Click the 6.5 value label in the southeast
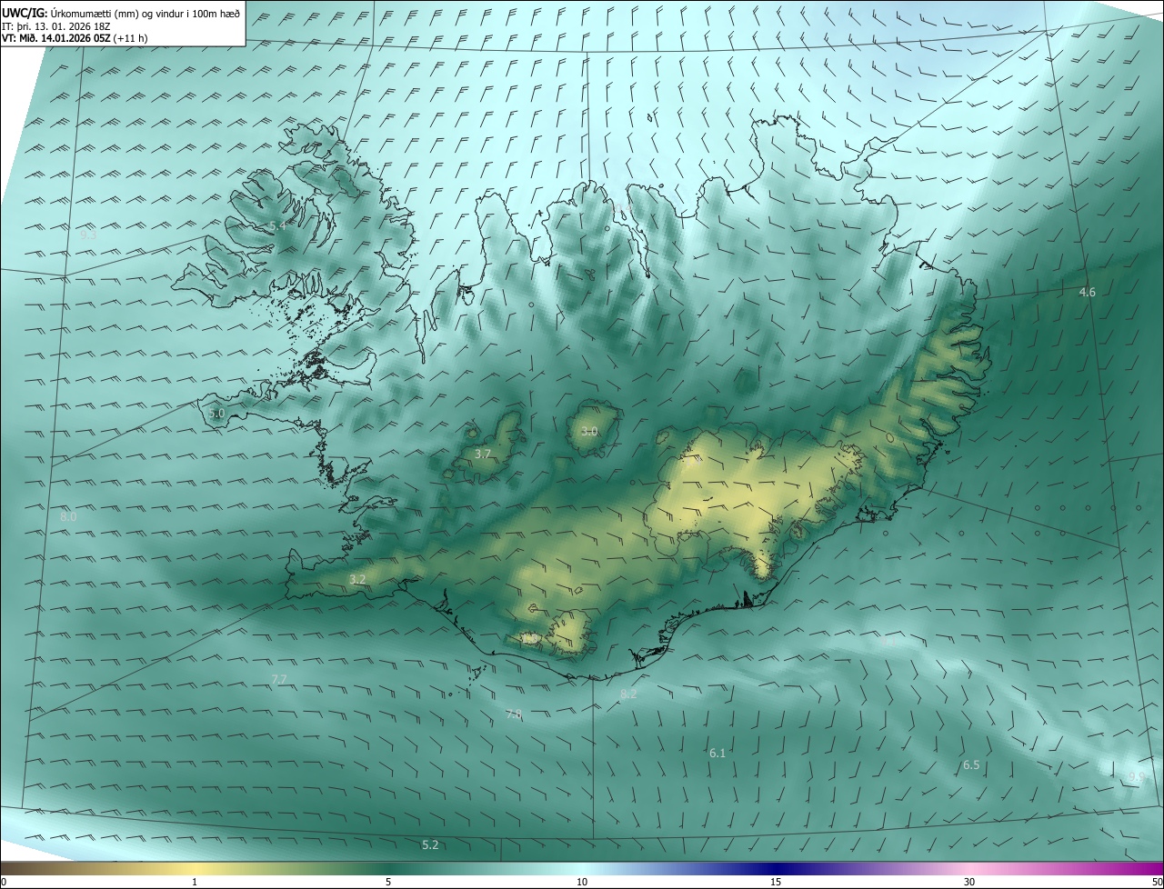 point(971,764)
